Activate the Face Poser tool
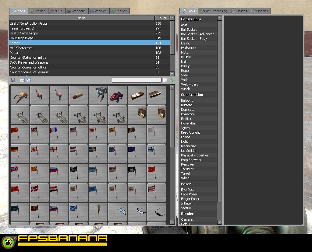The image size is (312, 252). tap(189, 194)
